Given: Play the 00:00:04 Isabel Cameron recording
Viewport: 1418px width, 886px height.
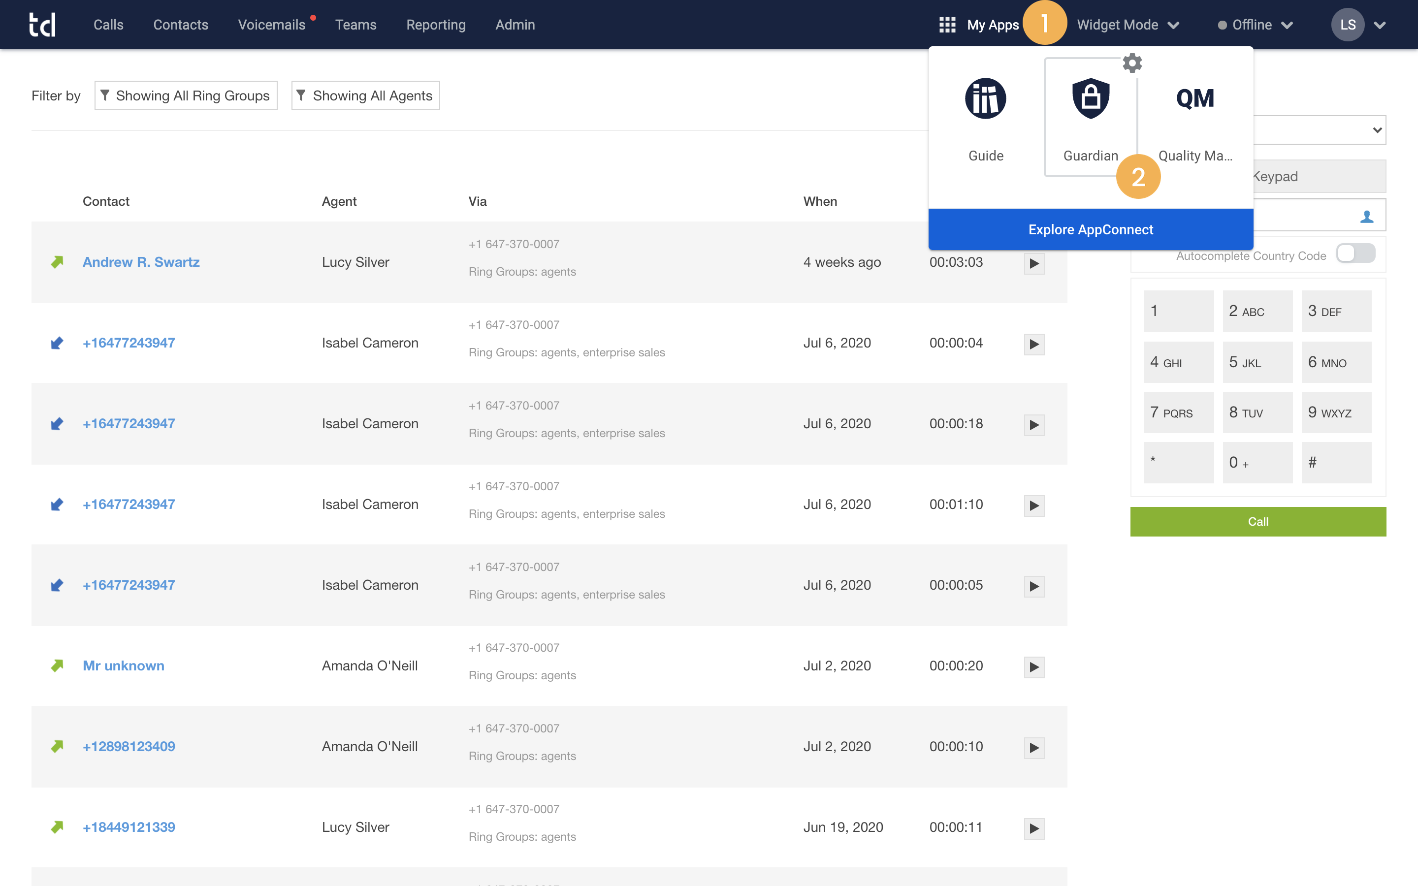Looking at the screenshot, I should [1034, 344].
